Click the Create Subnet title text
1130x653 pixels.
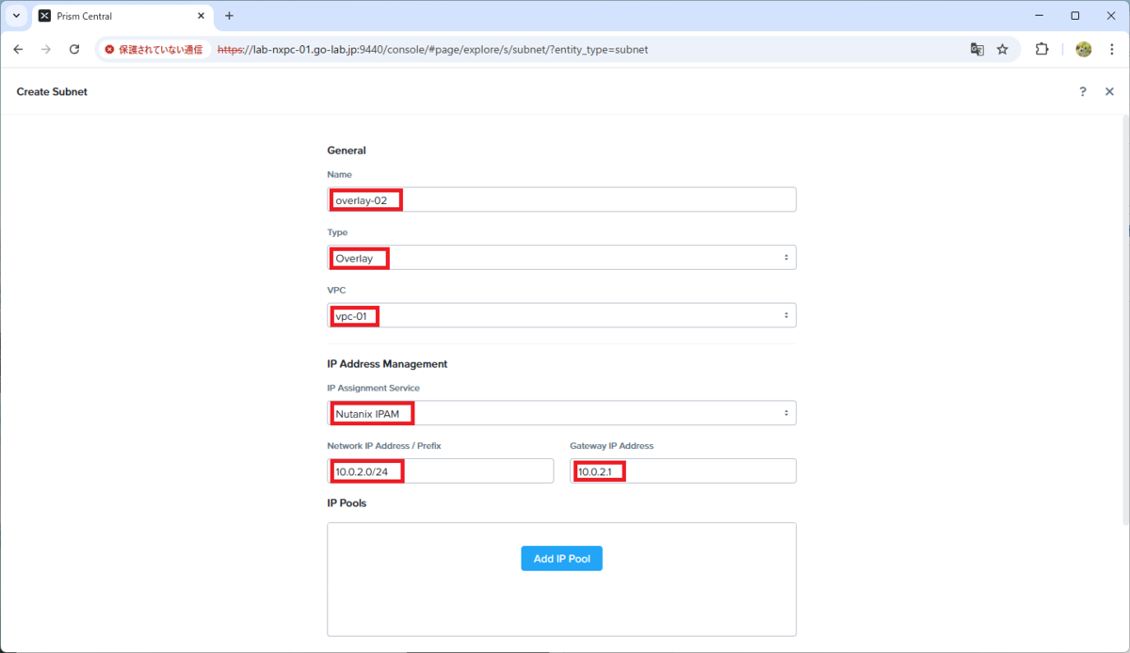pyautogui.click(x=52, y=91)
